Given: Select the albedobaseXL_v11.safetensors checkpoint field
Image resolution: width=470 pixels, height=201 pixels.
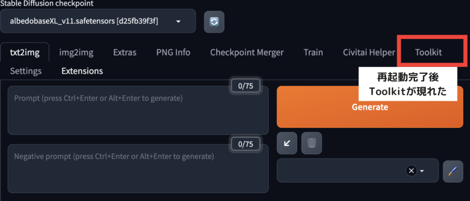Looking at the screenshot, I should (x=98, y=21).
